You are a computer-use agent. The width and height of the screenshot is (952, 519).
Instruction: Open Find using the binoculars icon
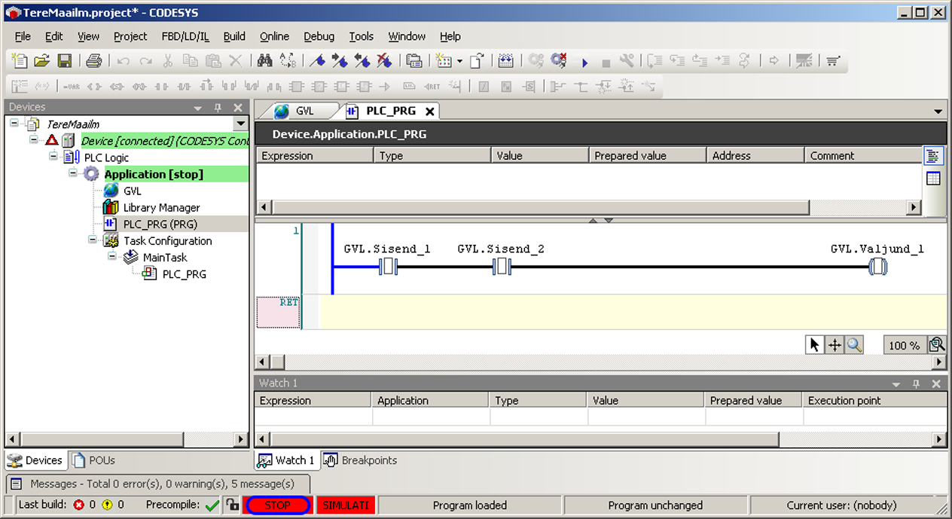coord(264,61)
